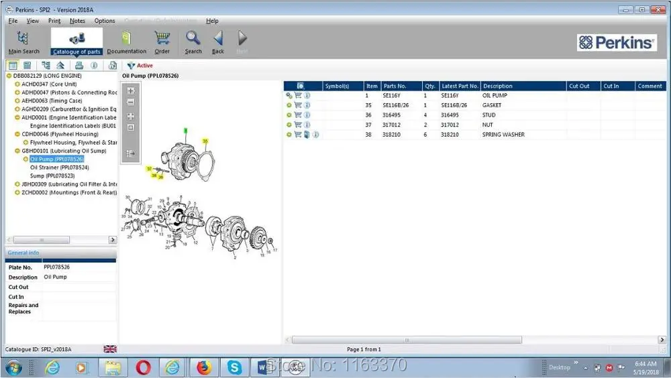
Task: Open the Documentation toolbar button
Action: click(x=126, y=42)
